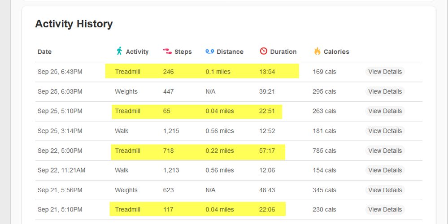Open details for Sep 25, 3:14PM Walk
448x224 pixels.
coord(385,131)
